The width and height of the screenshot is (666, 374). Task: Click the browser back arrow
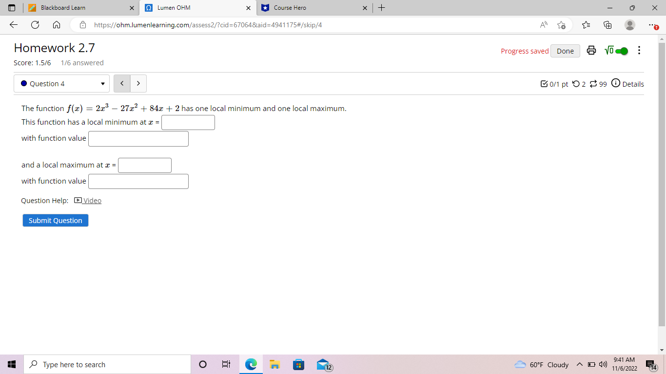coord(14,25)
